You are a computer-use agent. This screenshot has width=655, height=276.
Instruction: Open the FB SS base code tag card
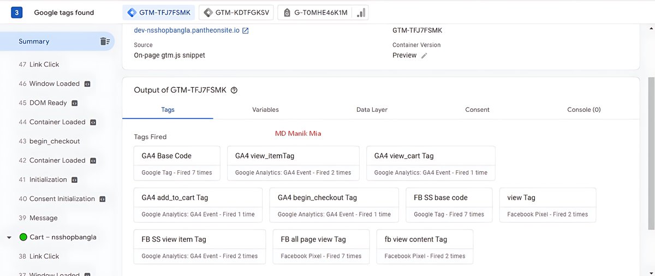[449, 205]
